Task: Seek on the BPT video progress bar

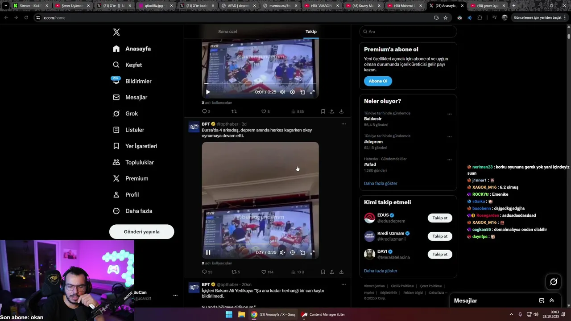Action: click(x=260, y=244)
